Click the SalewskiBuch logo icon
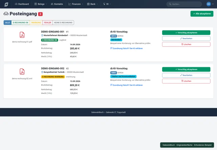The height and width of the screenshot is (150, 217). click(x=6, y=4)
